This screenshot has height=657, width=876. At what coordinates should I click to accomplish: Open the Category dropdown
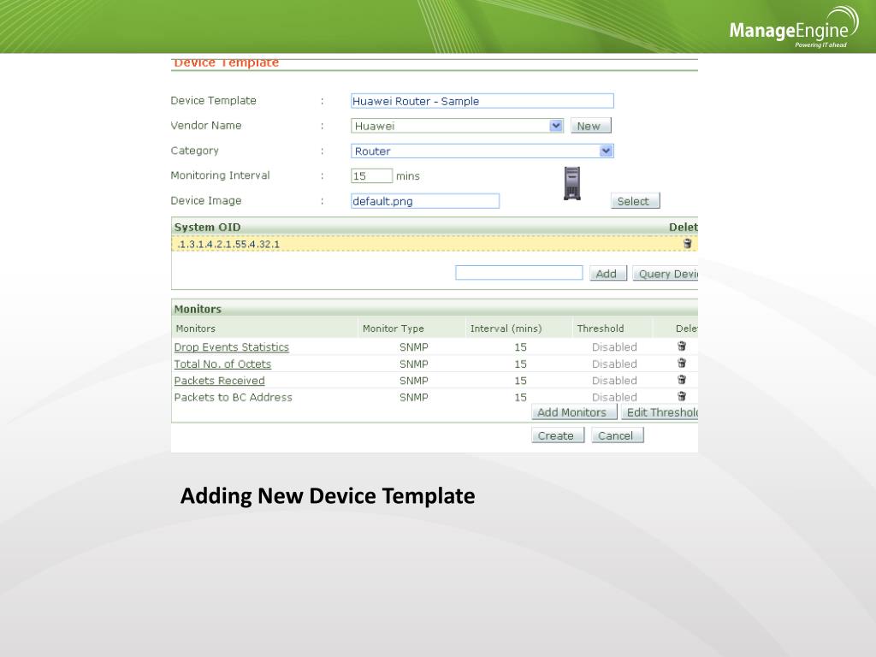pyautogui.click(x=607, y=151)
